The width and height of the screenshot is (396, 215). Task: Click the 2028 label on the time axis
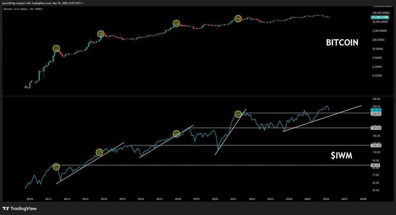click(x=363, y=199)
